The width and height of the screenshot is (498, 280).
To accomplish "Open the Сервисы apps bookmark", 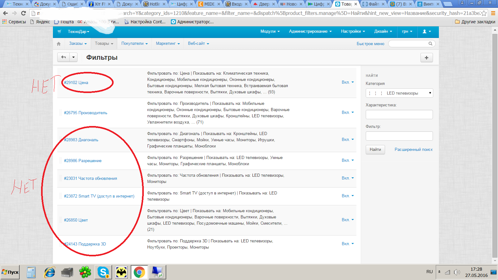I will point(14,22).
